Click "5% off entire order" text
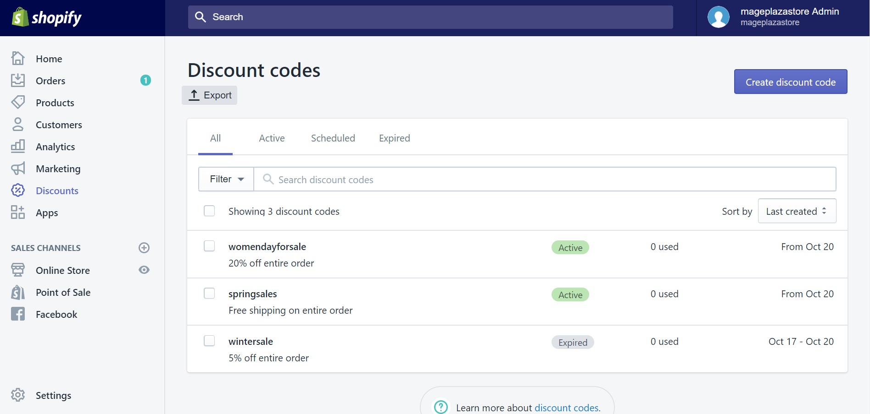This screenshot has height=414, width=870. point(269,358)
